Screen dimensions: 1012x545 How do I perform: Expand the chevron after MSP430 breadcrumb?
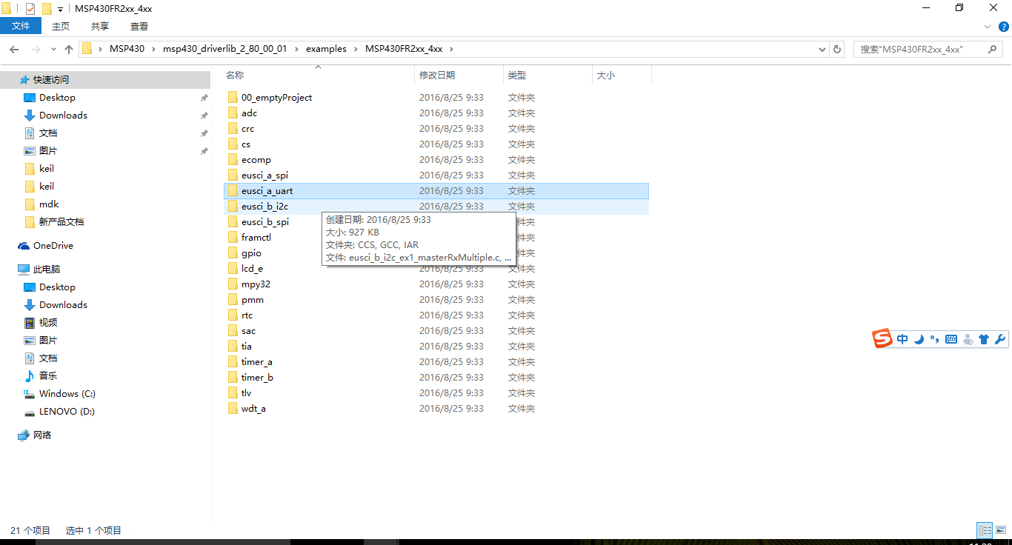point(153,49)
